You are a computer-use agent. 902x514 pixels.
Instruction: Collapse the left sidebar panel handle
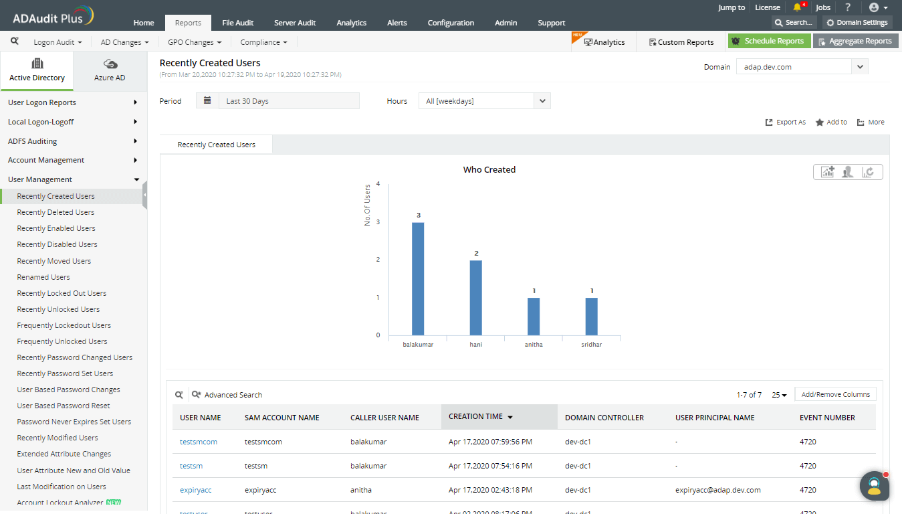[144, 195]
